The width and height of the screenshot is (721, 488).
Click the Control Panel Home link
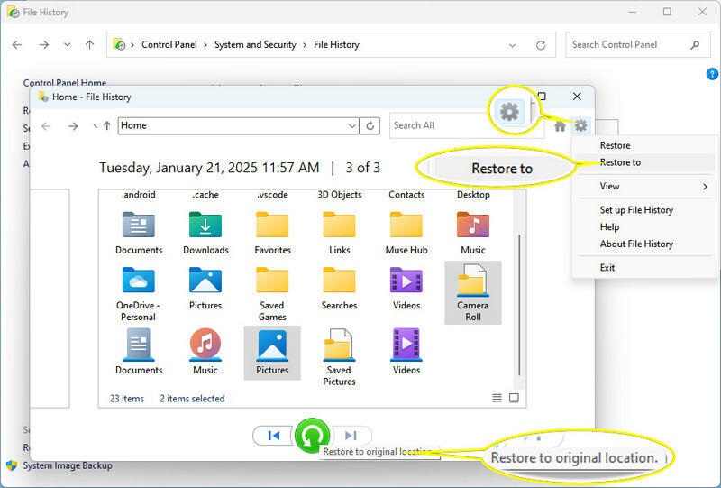point(65,83)
